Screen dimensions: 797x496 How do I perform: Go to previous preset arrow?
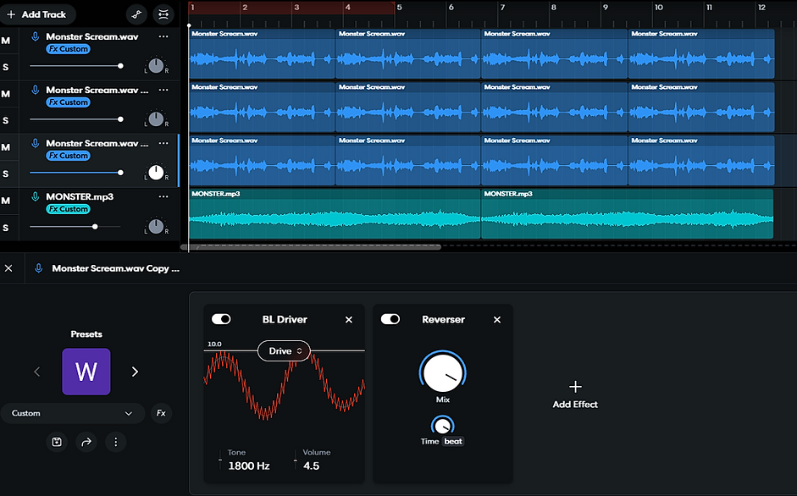(36, 372)
